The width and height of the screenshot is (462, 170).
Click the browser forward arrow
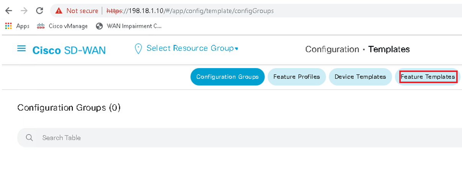[x=24, y=11]
